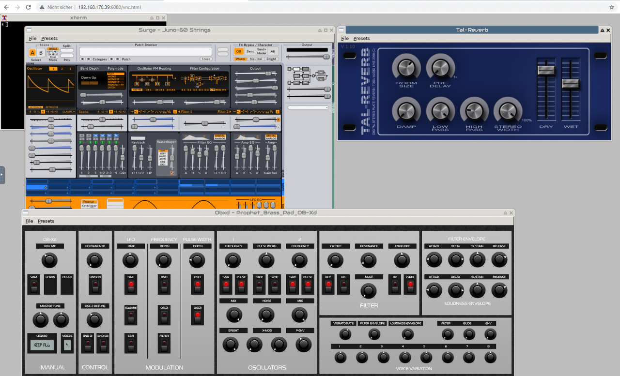Click the filter Envelope amount knob

point(402,260)
